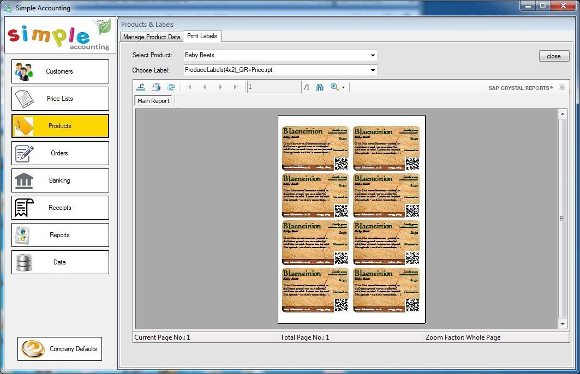
Task: Click the report vertical scrollbar down arrow
Action: [562, 324]
